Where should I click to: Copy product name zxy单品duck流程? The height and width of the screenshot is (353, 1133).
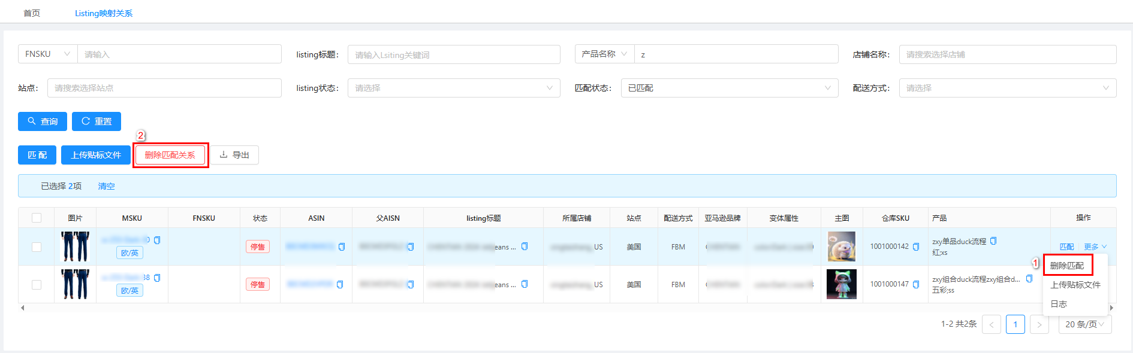[x=993, y=241]
